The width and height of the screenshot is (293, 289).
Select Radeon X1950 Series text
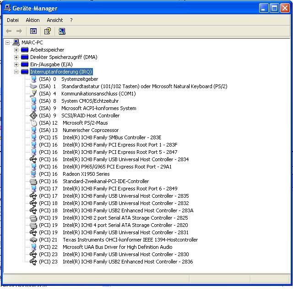point(86,174)
